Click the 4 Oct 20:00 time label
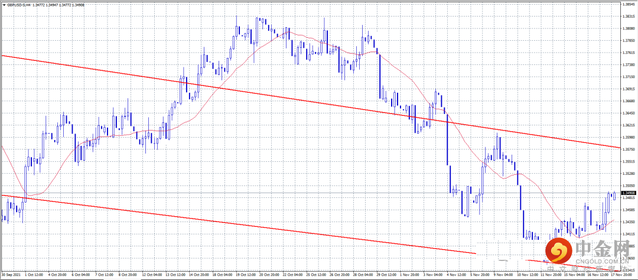Image resolution: width=638 pixels, height=280 pixels. 58,275
